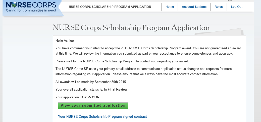Click the "Your overall application status is" label

coord(79,89)
